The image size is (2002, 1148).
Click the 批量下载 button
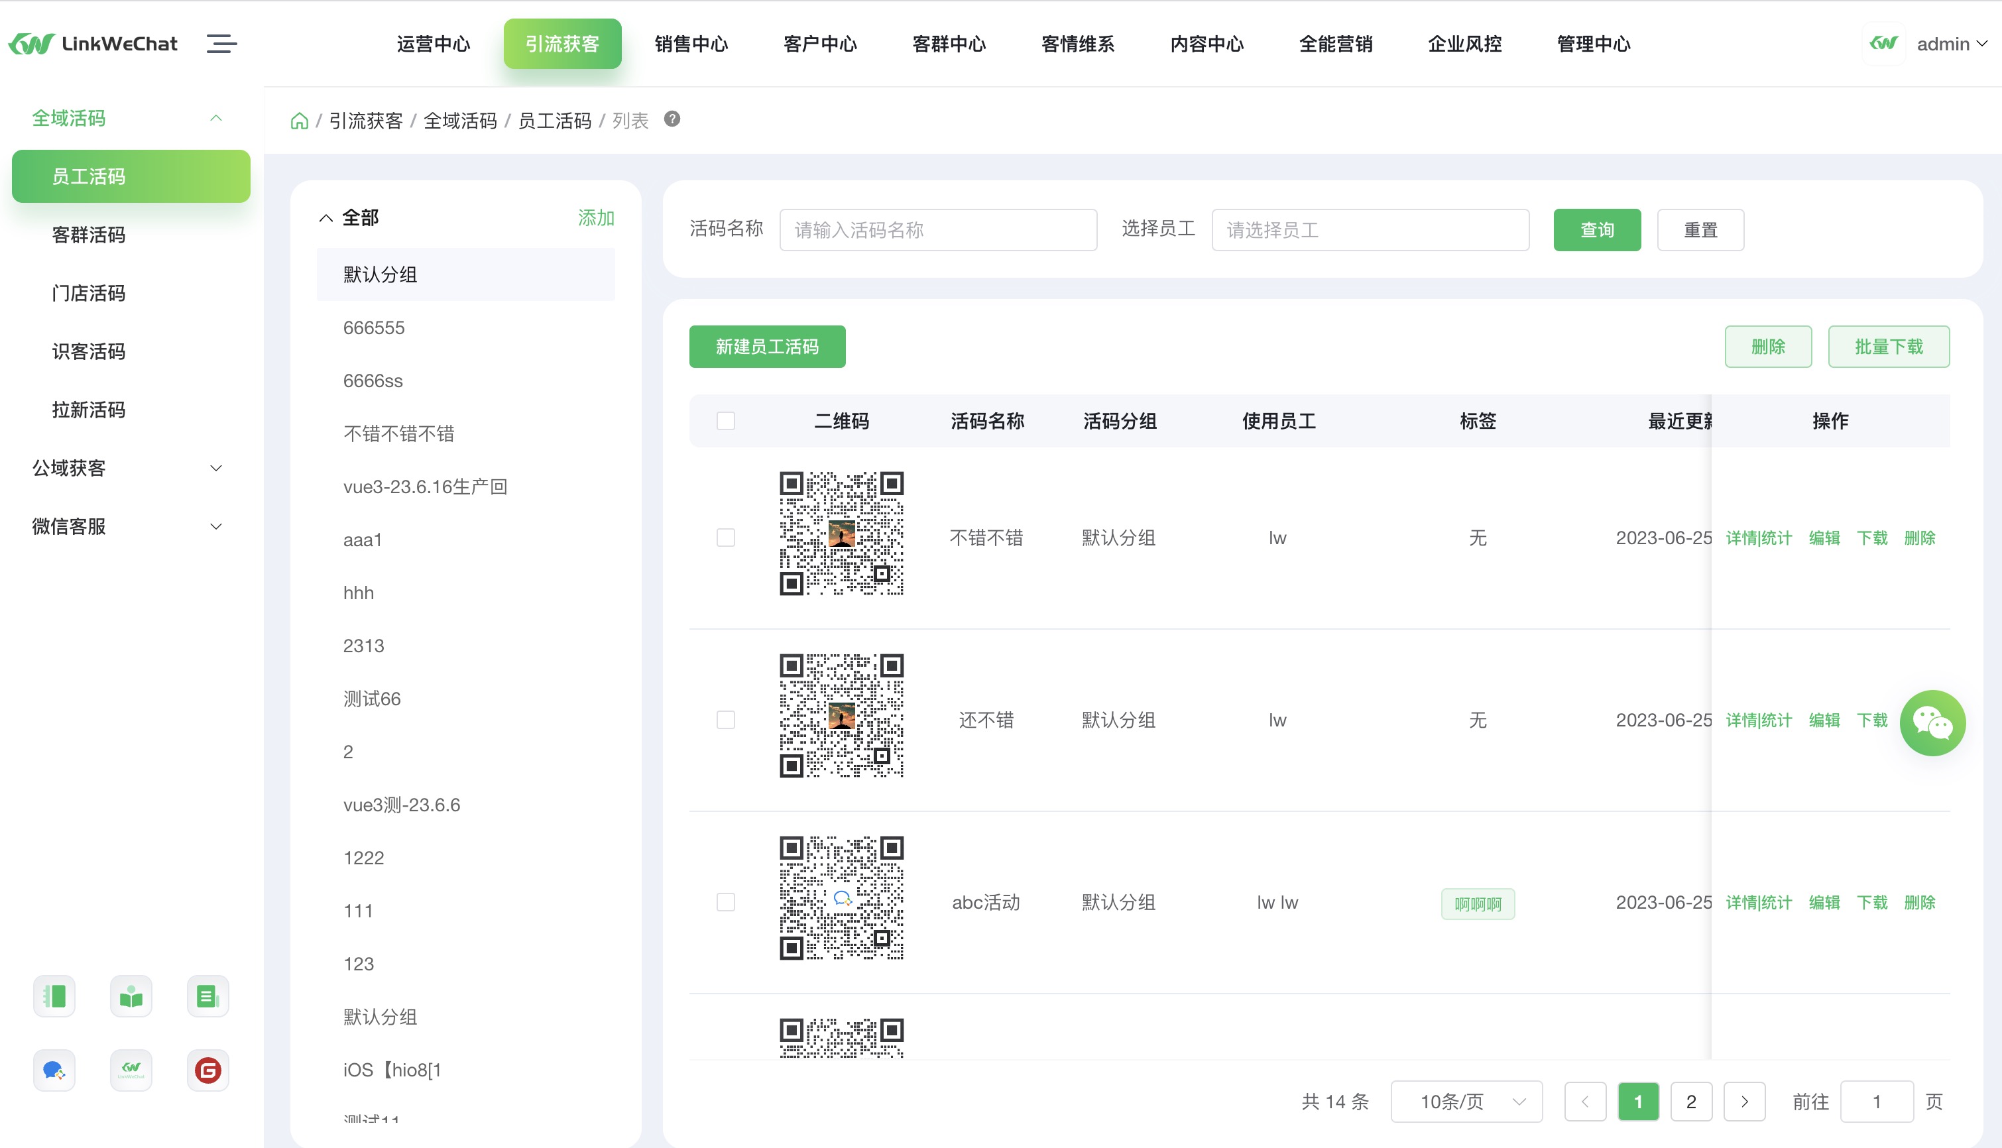1889,347
